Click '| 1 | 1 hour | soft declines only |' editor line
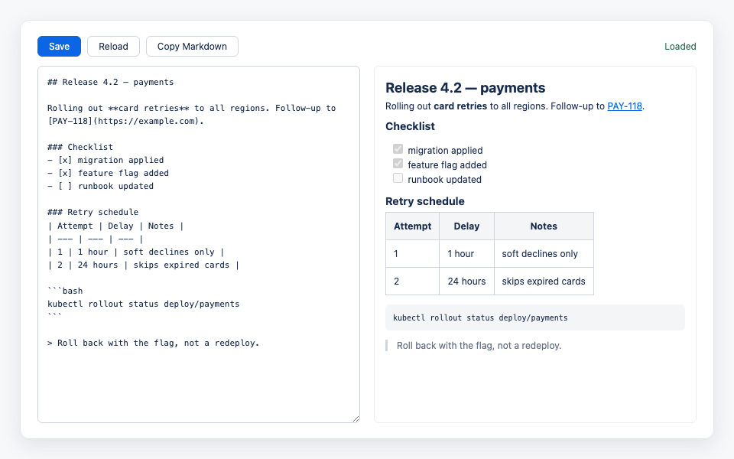This screenshot has width=734, height=459. click(x=136, y=252)
